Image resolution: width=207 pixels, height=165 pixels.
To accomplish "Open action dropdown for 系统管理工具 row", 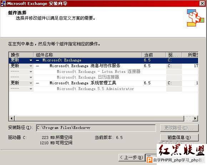I will tap(31, 83).
